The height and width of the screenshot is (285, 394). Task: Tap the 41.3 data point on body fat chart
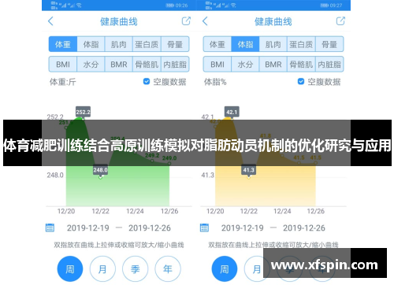coord(248,177)
